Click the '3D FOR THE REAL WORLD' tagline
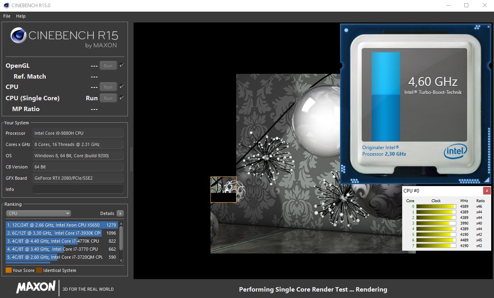Viewport: 494px width, 298px height. coord(88,289)
